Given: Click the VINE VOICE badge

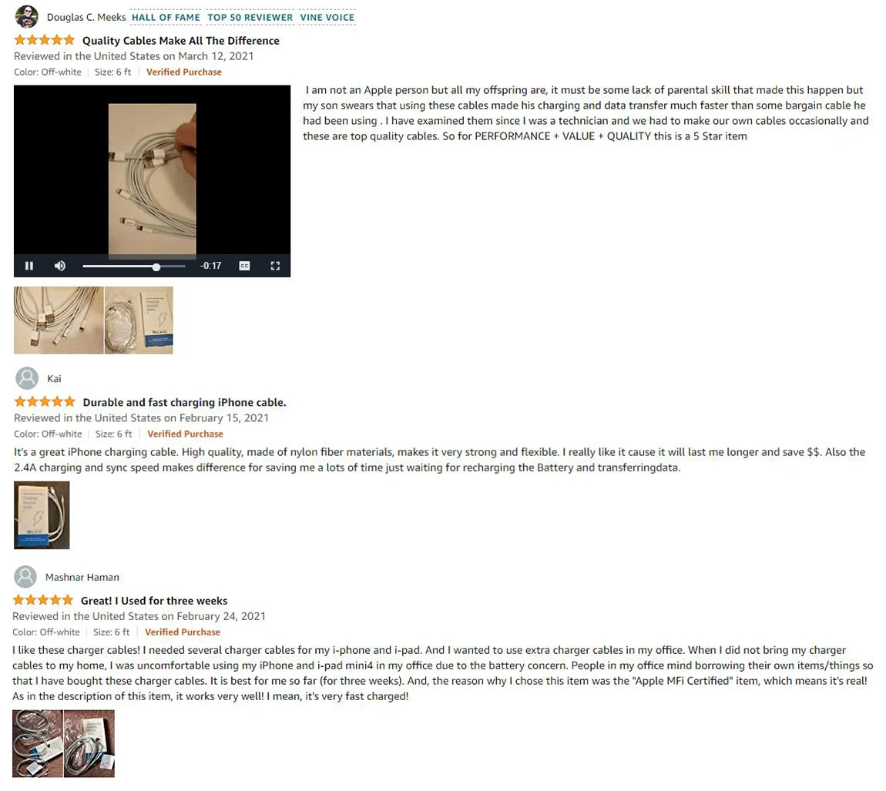Looking at the screenshot, I should [327, 18].
